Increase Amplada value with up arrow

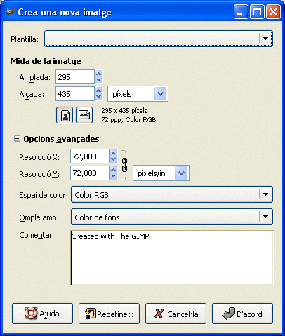[x=99, y=74]
